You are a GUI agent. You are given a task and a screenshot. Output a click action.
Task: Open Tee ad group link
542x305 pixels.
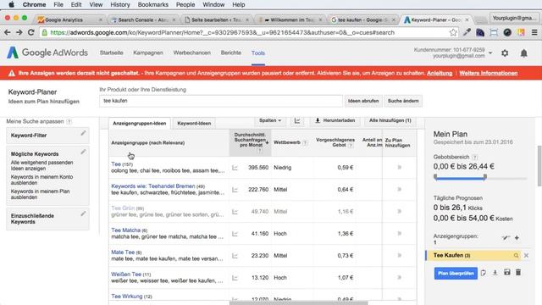click(116, 164)
